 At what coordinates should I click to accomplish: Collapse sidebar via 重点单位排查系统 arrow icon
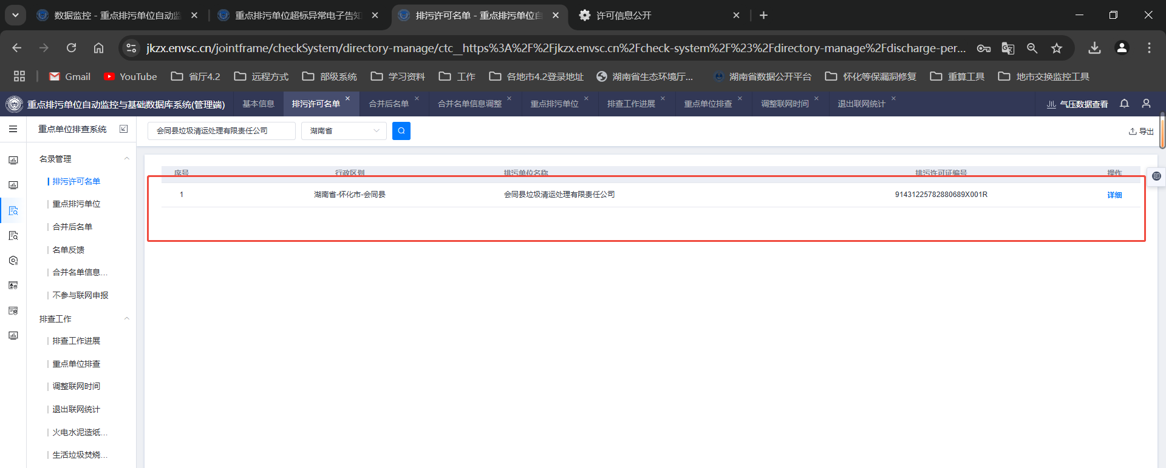tap(124, 129)
